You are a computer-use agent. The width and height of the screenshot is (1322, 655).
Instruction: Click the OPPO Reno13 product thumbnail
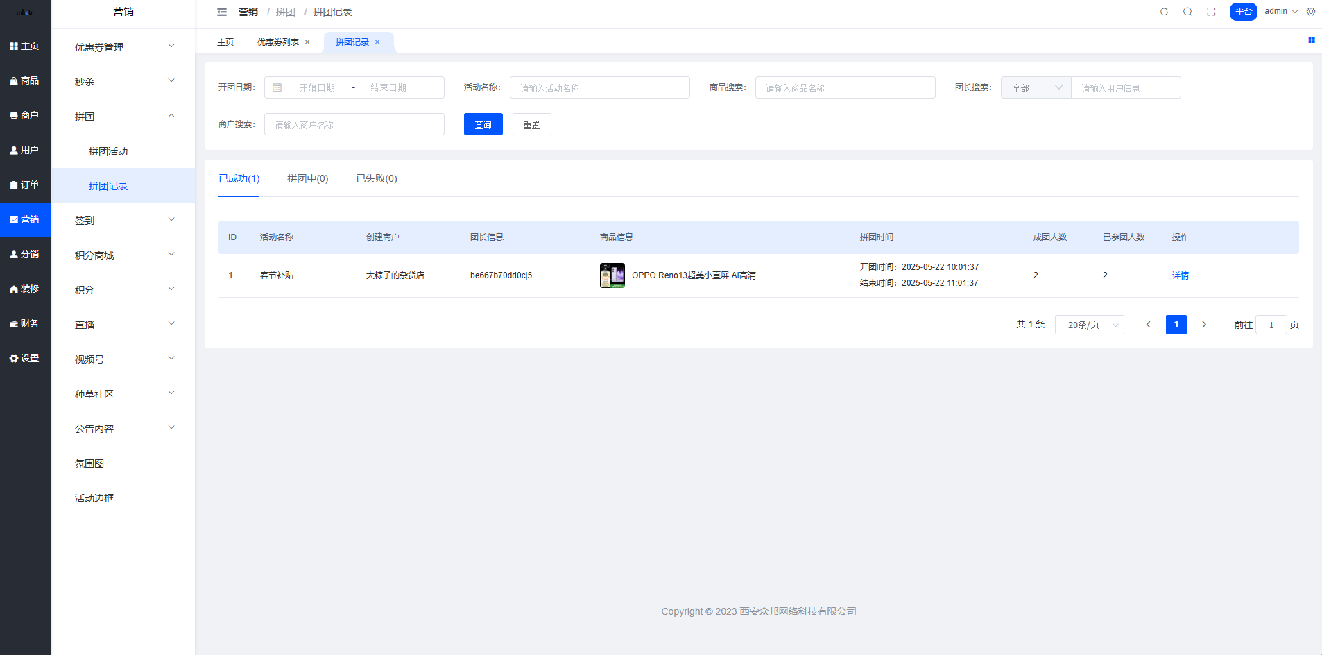[x=612, y=275]
